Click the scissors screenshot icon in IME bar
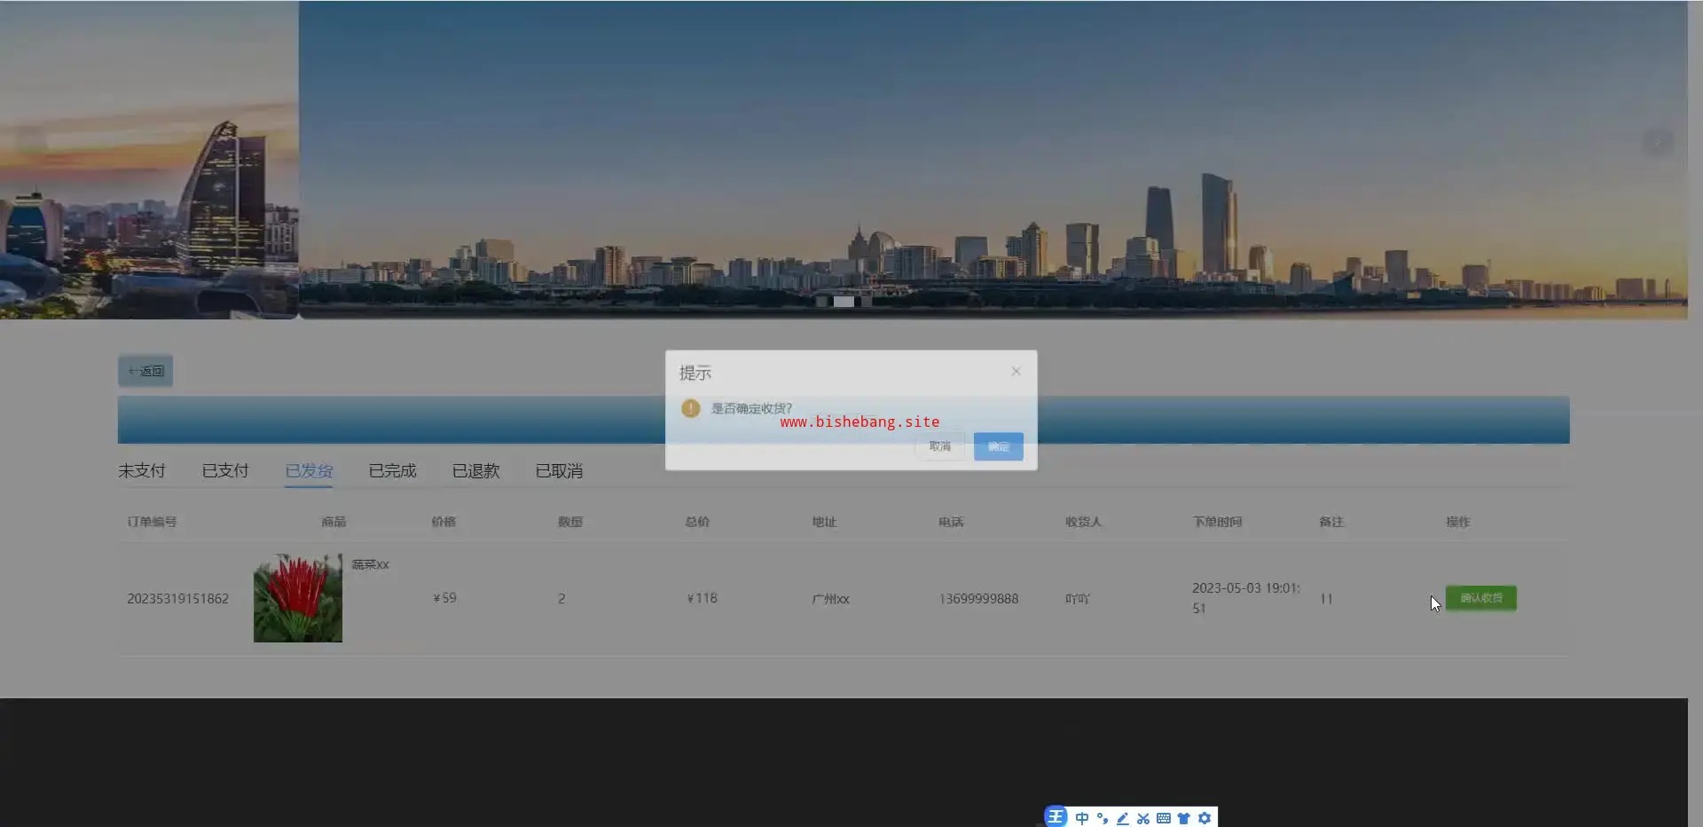This screenshot has height=827, width=1703. [1143, 818]
